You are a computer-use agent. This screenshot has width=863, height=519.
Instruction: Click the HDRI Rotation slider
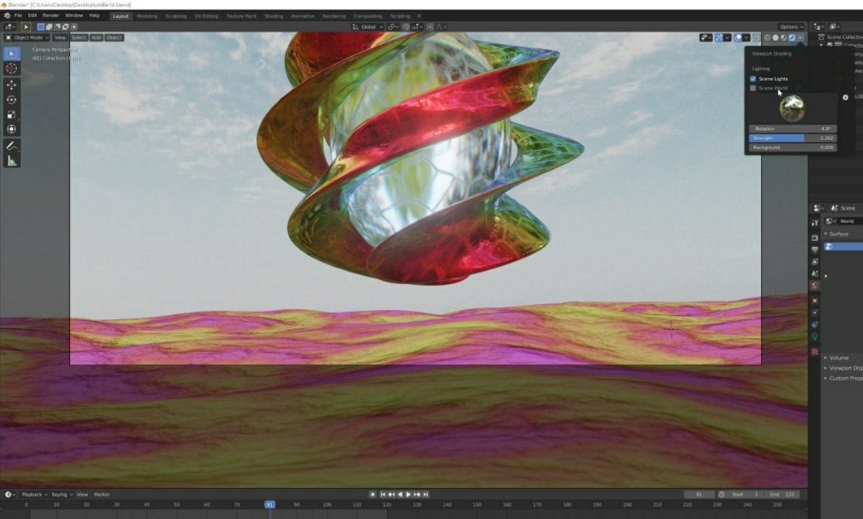click(x=792, y=128)
